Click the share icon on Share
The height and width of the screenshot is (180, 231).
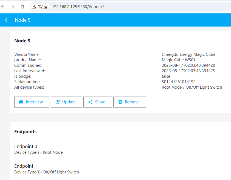tap(90, 102)
